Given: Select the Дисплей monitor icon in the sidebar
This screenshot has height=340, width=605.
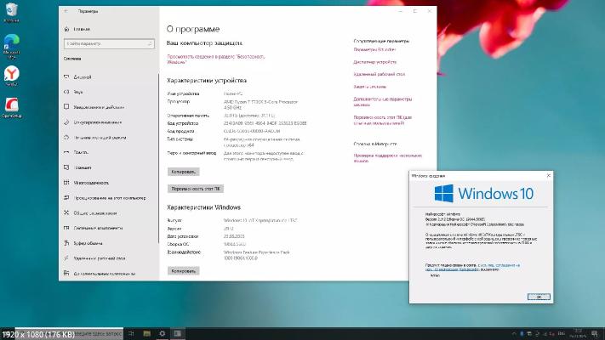Looking at the screenshot, I should [66, 77].
